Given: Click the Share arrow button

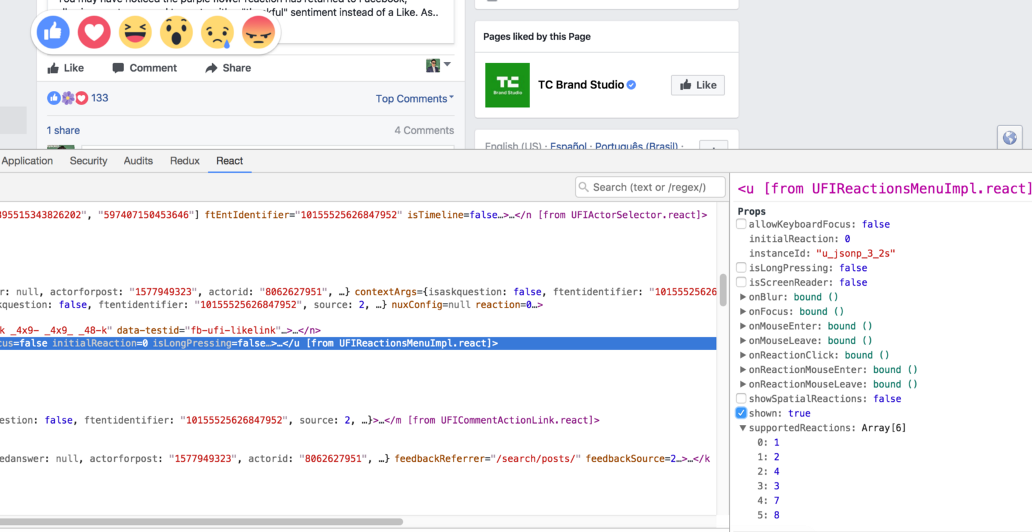Looking at the screenshot, I should click(x=228, y=68).
